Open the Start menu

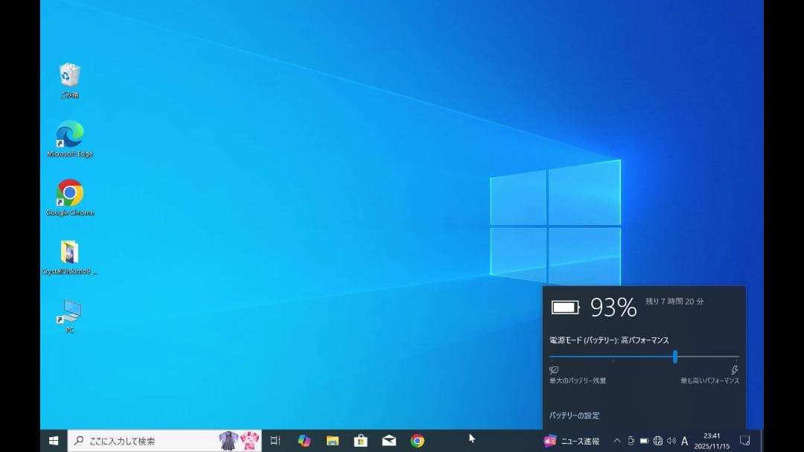(54, 441)
